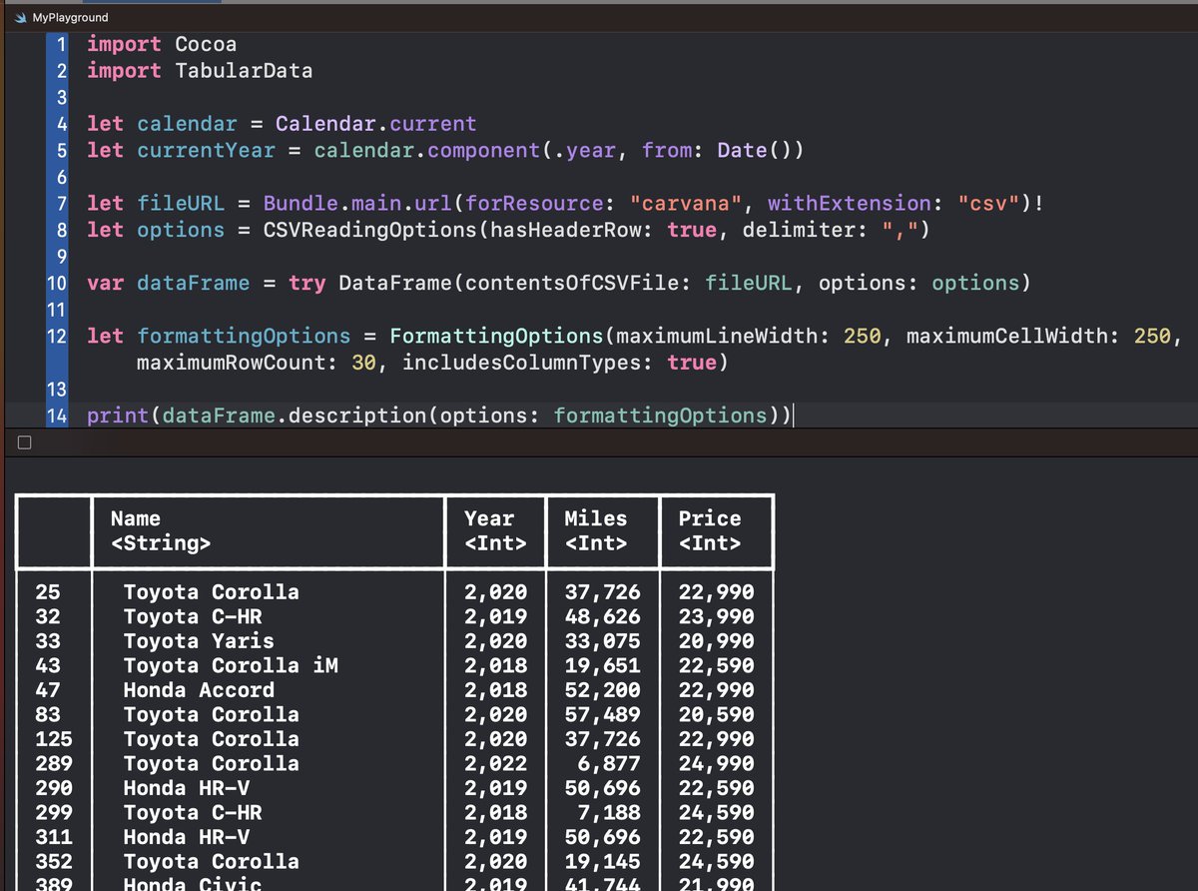
Task: Click row index 43 in output
Action: point(48,665)
